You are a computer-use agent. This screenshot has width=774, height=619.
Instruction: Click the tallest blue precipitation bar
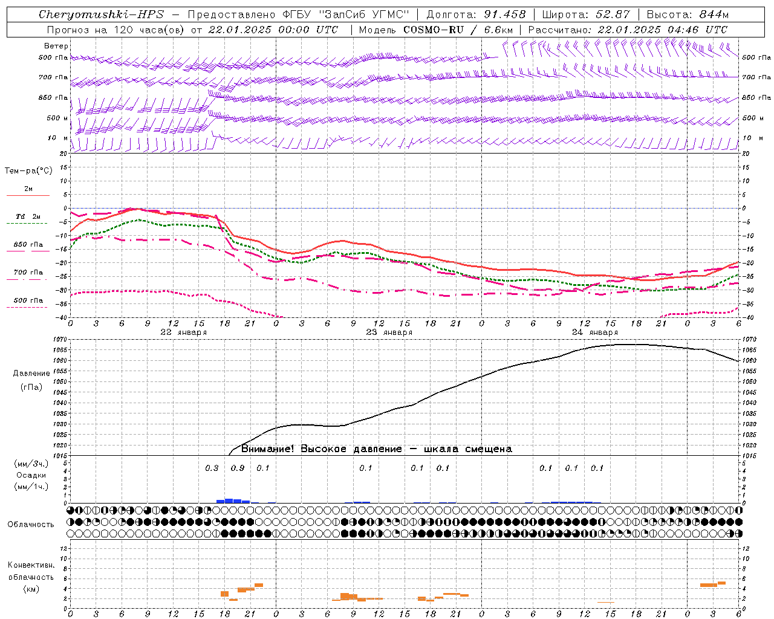coord(229,501)
